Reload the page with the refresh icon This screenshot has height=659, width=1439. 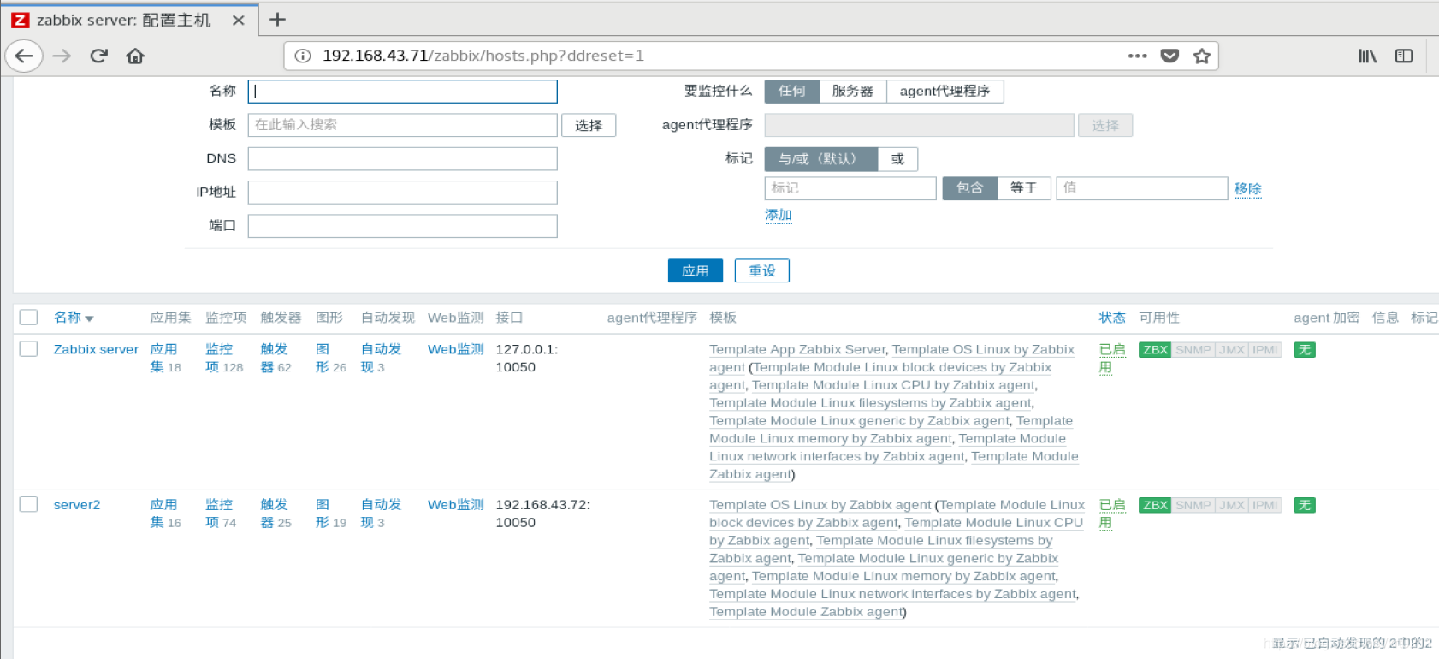tap(99, 56)
